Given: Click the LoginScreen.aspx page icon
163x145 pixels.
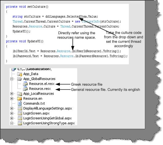Looking at the screenshot, I should point(20,113).
